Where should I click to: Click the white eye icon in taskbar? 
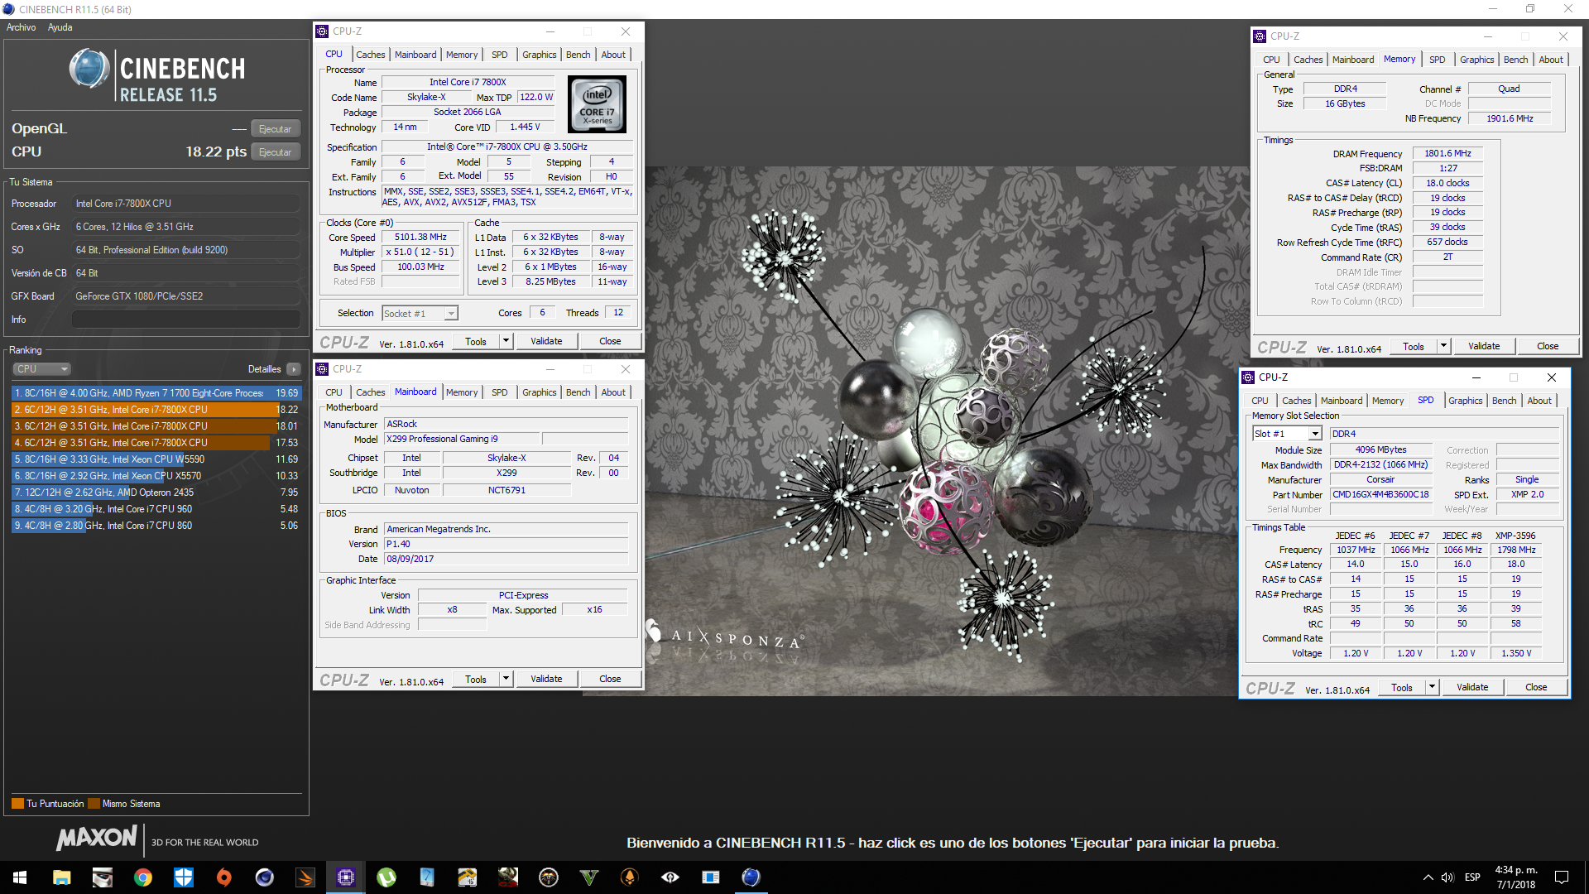[670, 877]
